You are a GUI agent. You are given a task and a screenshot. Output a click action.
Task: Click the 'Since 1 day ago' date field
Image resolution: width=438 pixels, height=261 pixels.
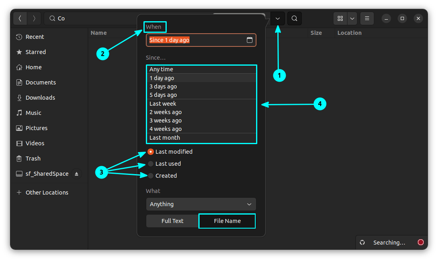(196, 40)
